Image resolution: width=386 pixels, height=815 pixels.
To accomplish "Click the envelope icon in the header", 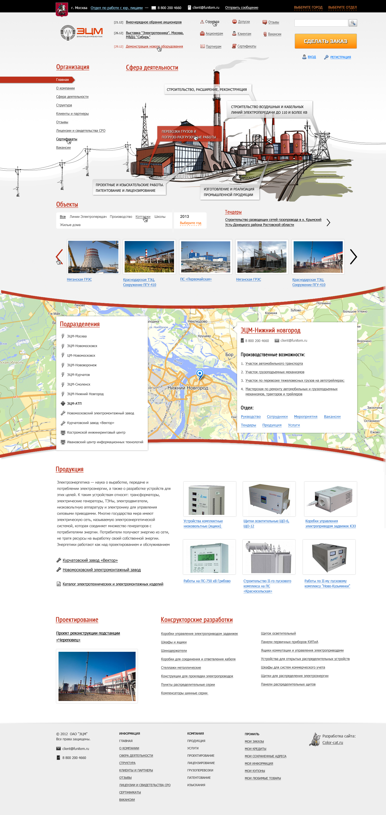I will pos(154,8).
